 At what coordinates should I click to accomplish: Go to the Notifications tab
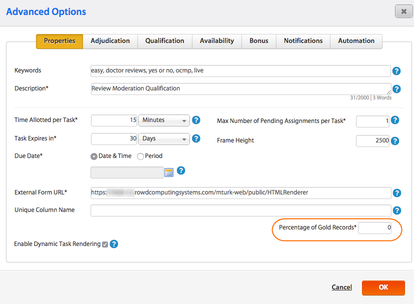click(303, 41)
